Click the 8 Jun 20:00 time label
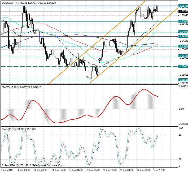This screenshot has height=172, width=188. pyautogui.click(x=41, y=170)
